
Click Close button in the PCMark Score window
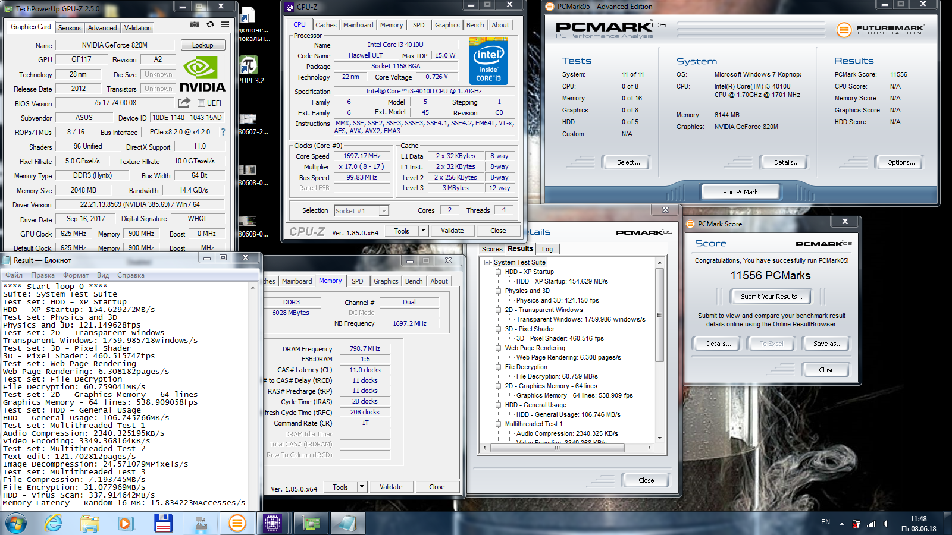coord(826,370)
